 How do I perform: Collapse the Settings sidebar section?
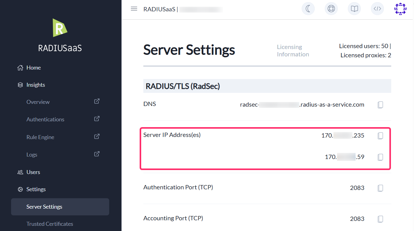click(x=36, y=189)
